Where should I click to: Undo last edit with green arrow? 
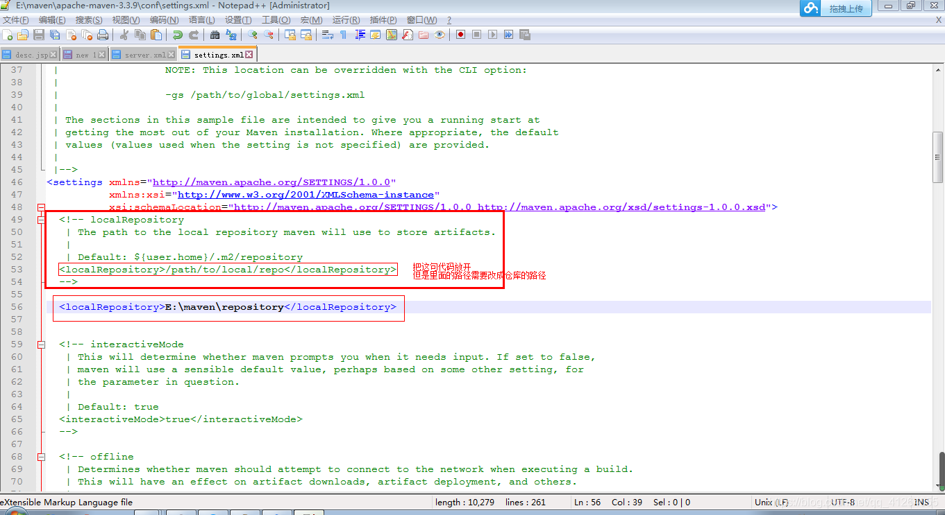point(177,35)
